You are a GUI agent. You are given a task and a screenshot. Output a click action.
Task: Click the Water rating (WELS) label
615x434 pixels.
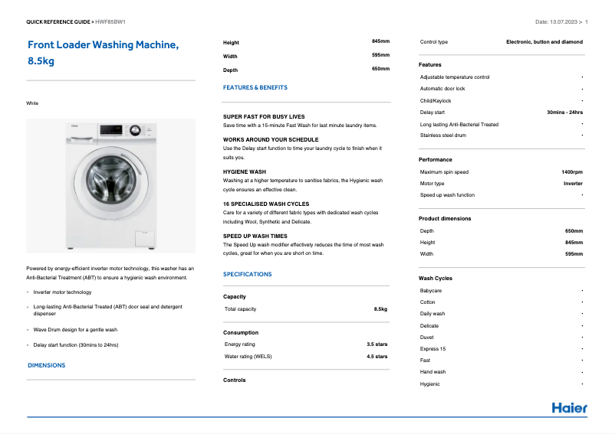tap(248, 357)
